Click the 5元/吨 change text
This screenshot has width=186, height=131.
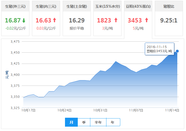138,28
